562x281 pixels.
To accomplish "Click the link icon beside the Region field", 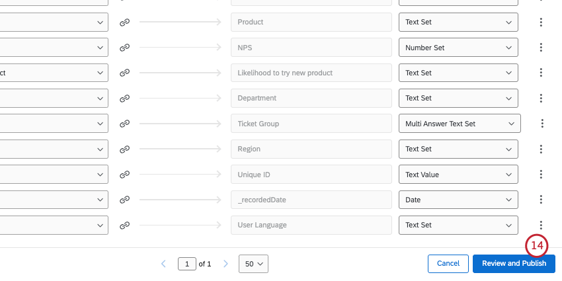I will pos(124,149).
